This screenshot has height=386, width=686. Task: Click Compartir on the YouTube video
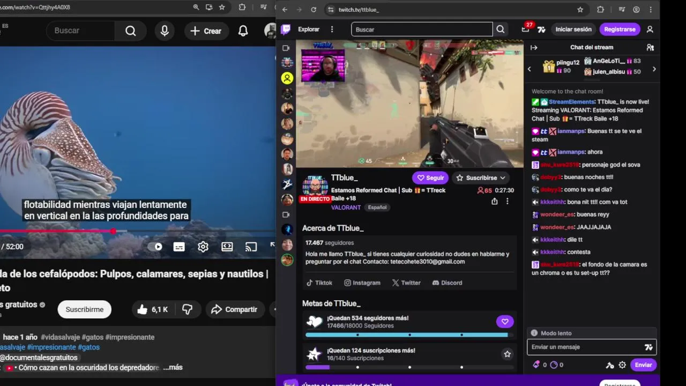pos(234,309)
